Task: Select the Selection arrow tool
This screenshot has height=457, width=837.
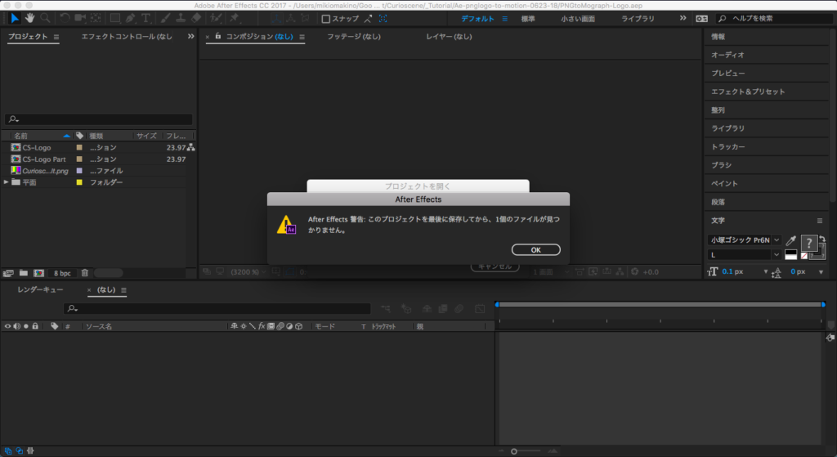Action: tap(15, 18)
